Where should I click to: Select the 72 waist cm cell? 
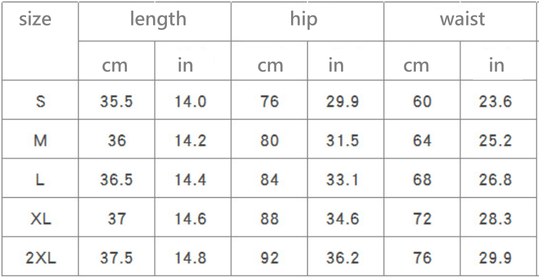coord(422,219)
